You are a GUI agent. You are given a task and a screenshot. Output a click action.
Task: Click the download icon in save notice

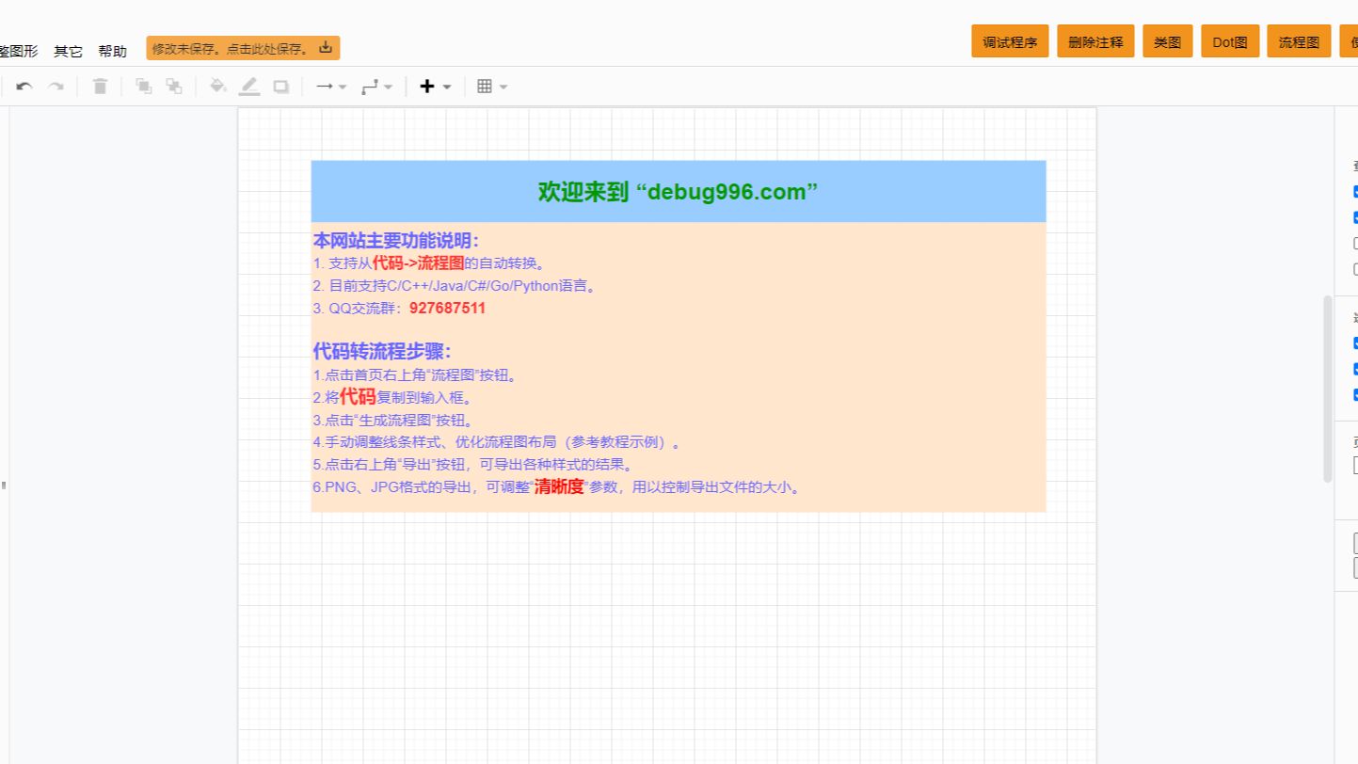[326, 47]
